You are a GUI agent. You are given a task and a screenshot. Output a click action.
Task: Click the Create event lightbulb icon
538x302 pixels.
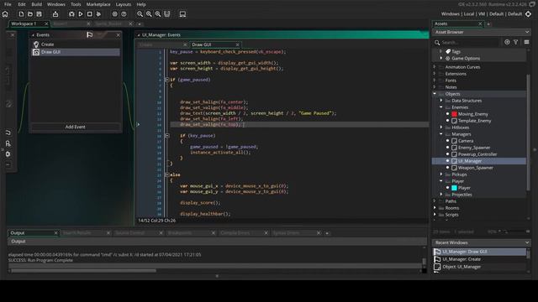36,44
